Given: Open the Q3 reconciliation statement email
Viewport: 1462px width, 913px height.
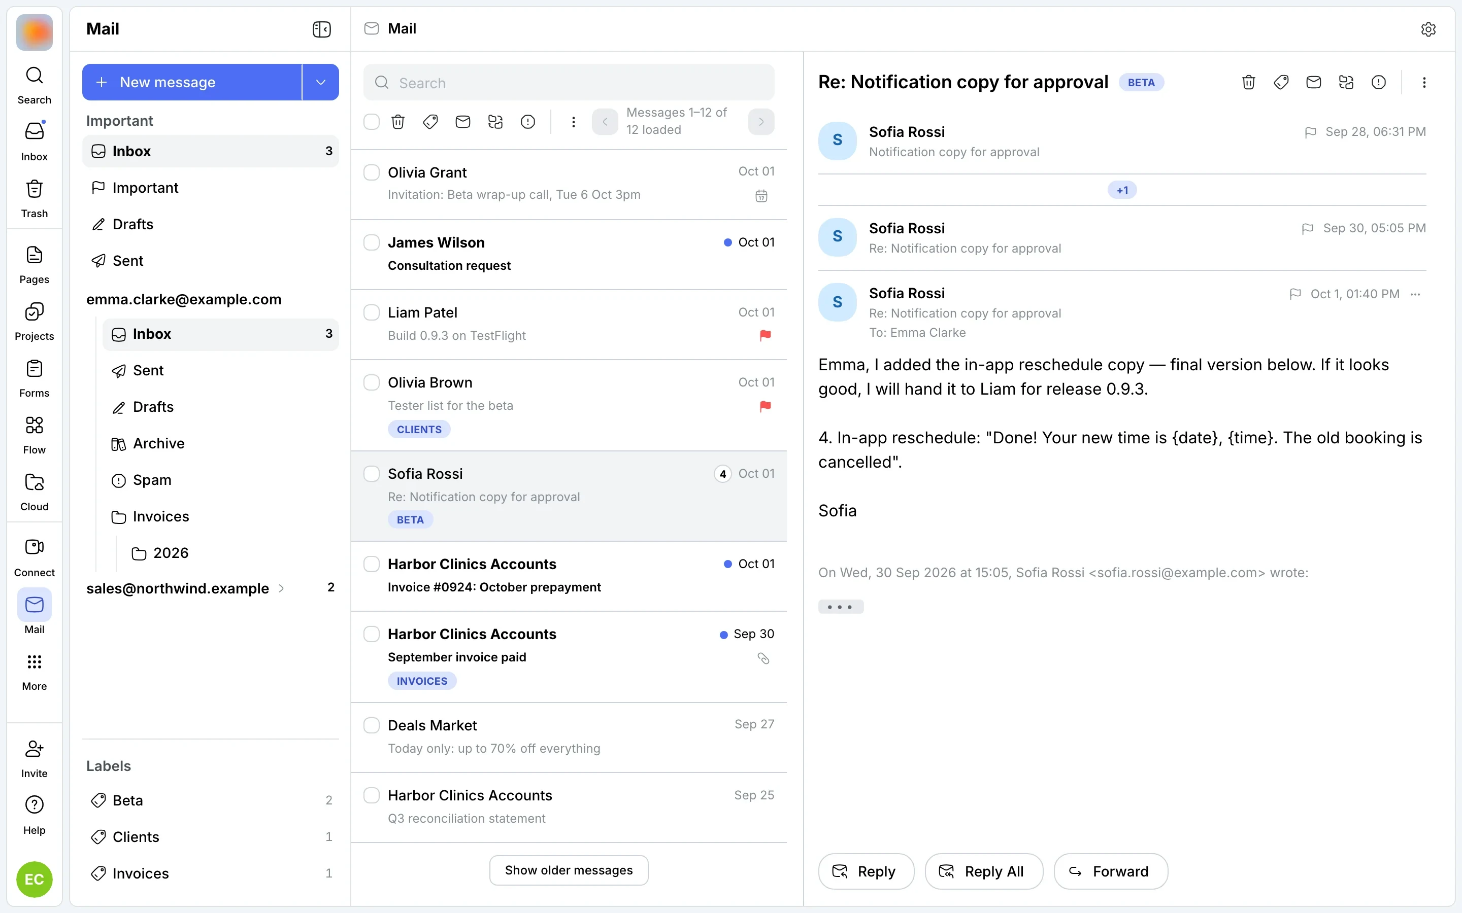Looking at the screenshot, I should (569, 807).
